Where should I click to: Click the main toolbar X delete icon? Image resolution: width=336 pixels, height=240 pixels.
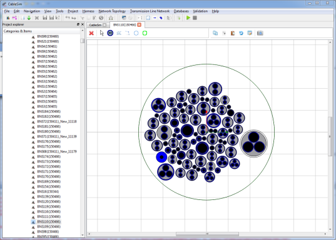[x=37, y=18]
